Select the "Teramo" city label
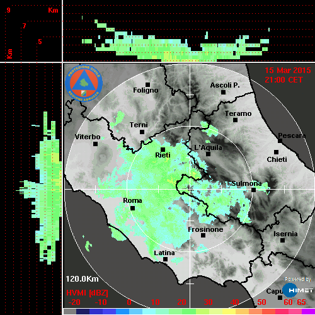Image resolution: width=315 pixels, height=315 pixels. tap(238, 113)
